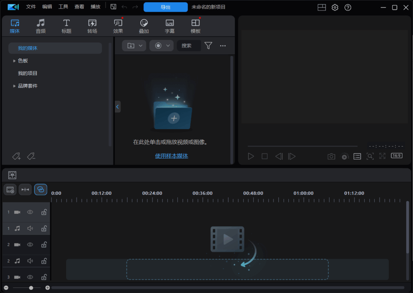The image size is (413, 293).
Task: Hide video track 1 with the eye toggle
Action: point(30,212)
